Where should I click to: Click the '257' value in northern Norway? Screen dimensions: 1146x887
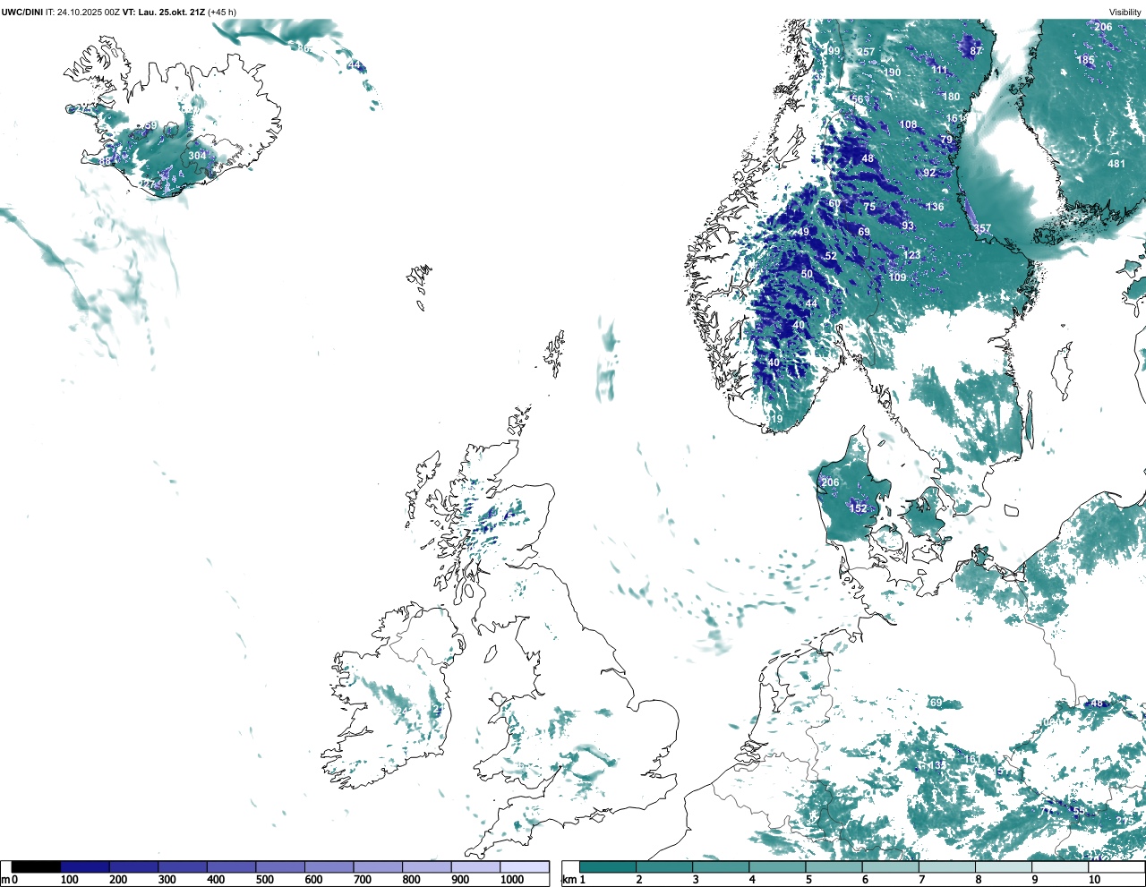[865, 52]
